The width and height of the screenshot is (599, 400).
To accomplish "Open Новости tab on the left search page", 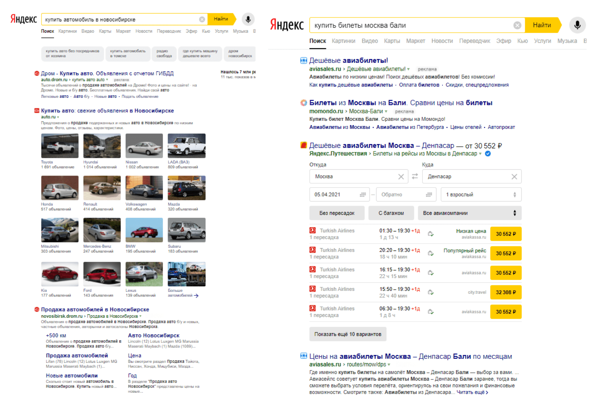I will [144, 31].
